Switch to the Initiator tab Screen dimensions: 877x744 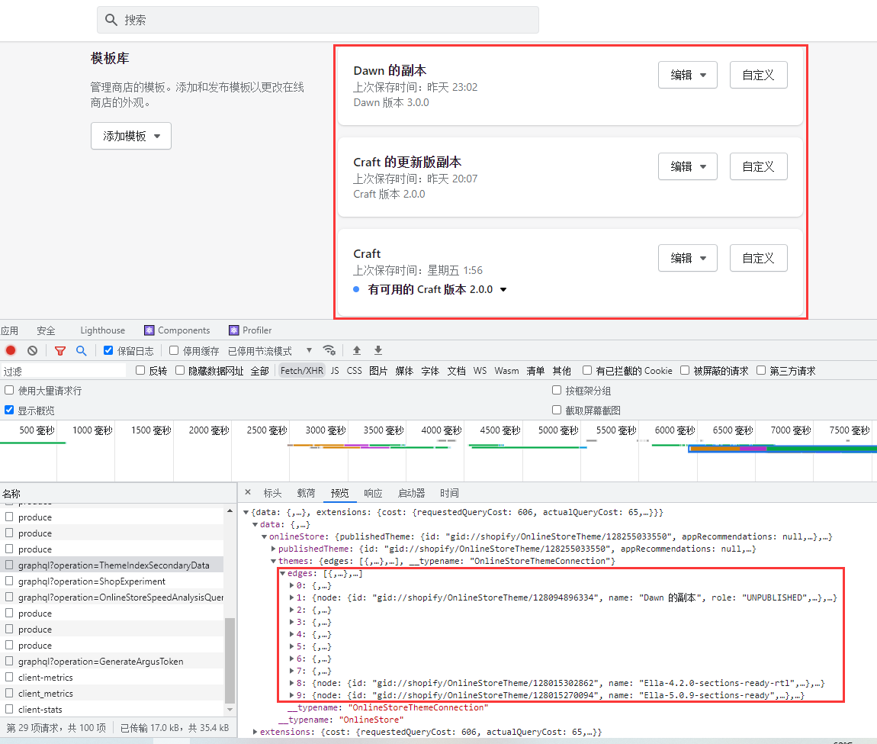coord(411,493)
